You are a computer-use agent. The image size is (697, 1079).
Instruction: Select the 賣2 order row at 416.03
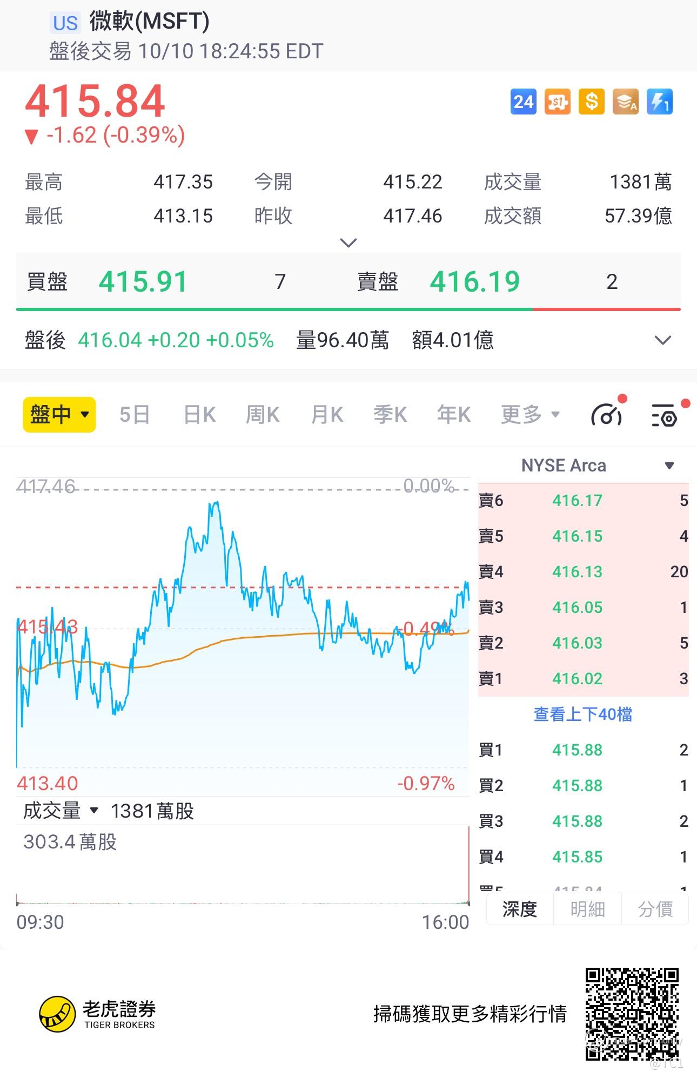tap(584, 643)
